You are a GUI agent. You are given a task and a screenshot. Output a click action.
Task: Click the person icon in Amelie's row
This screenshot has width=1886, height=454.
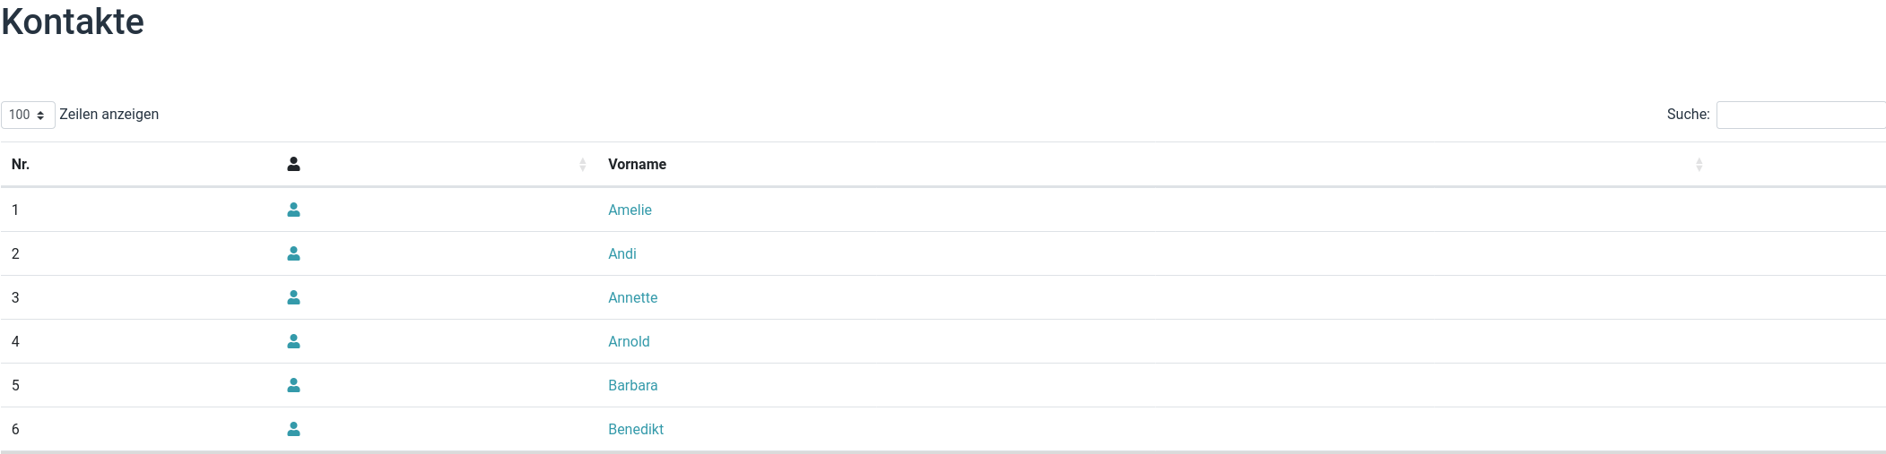pyautogui.click(x=293, y=210)
